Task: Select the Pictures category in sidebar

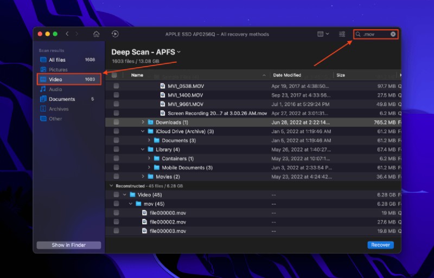Action: click(x=58, y=70)
